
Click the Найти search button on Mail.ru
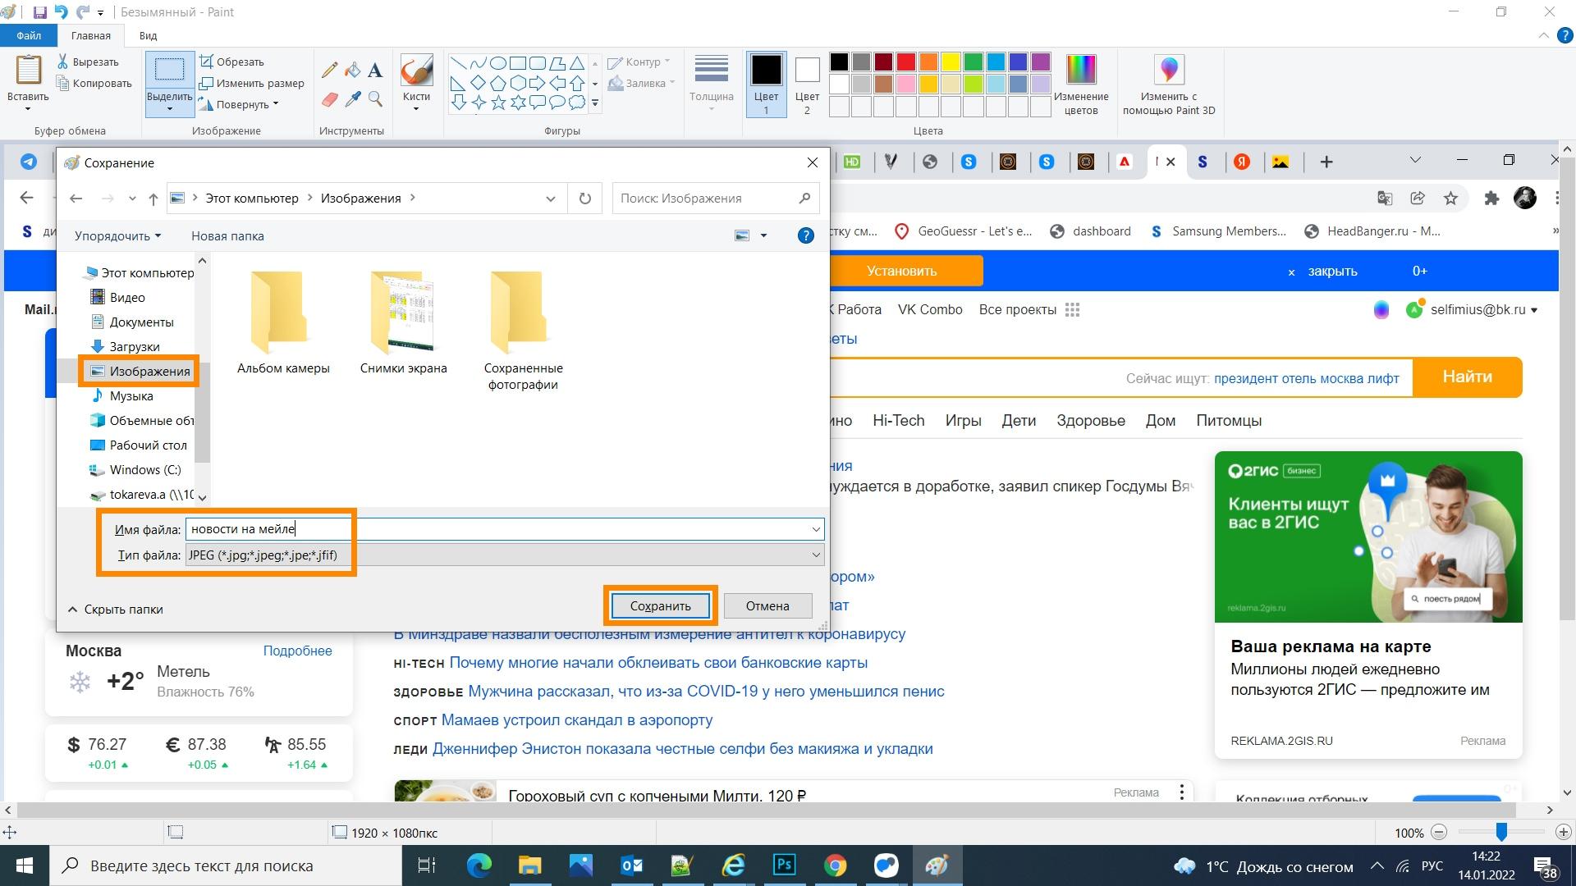[1468, 377]
